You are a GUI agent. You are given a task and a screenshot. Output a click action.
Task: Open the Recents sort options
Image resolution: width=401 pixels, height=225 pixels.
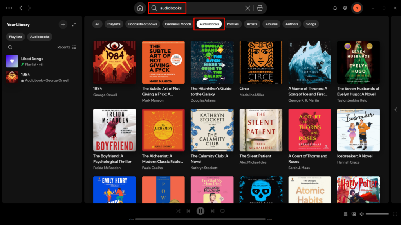(x=67, y=47)
